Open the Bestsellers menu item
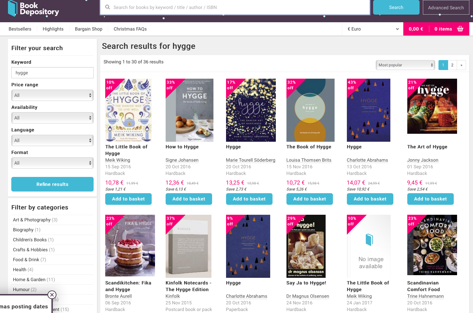 20,29
